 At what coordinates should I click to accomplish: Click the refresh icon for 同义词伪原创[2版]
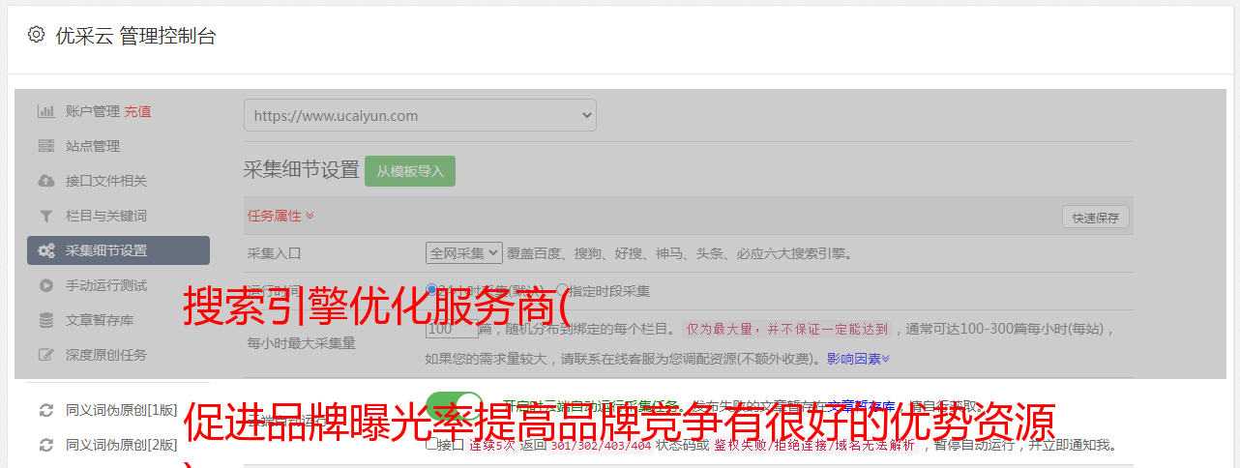click(x=45, y=445)
